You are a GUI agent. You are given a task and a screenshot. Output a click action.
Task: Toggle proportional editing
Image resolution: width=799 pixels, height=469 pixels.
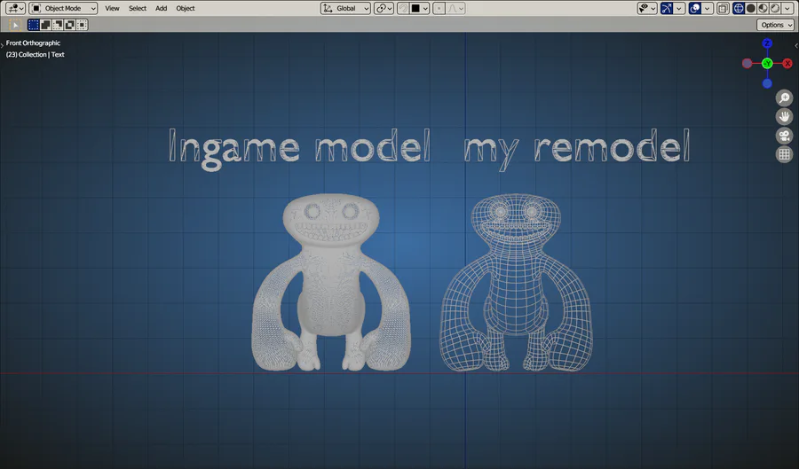(439, 8)
